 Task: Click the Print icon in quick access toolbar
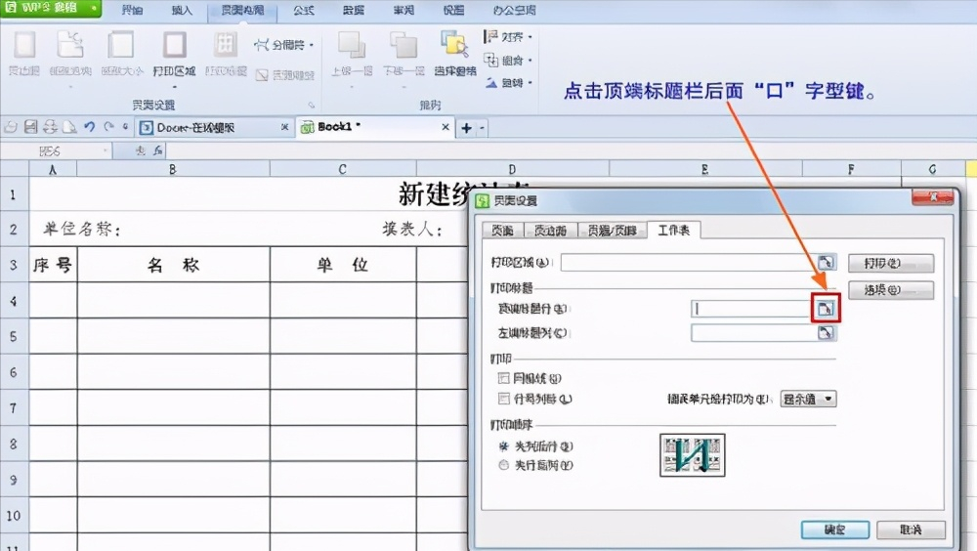pos(50,127)
